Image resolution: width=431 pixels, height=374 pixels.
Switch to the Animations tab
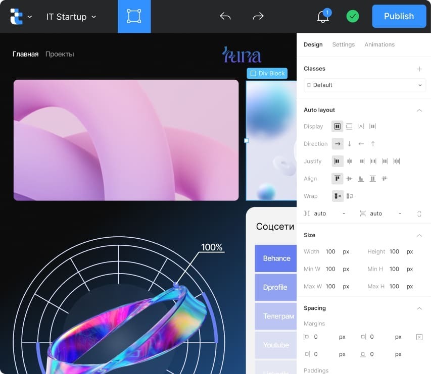click(x=379, y=44)
